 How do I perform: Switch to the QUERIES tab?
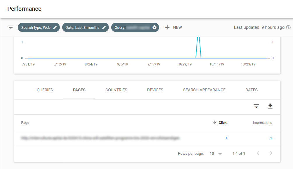[44, 90]
